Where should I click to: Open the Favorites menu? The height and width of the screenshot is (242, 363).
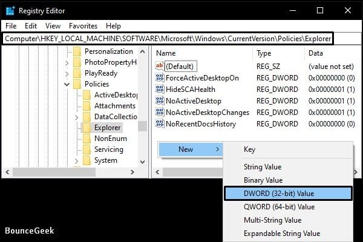pyautogui.click(x=83, y=26)
